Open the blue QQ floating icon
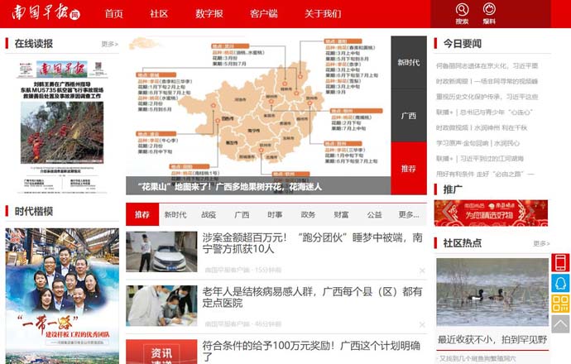The height and width of the screenshot is (364, 571). pyautogui.click(x=560, y=283)
